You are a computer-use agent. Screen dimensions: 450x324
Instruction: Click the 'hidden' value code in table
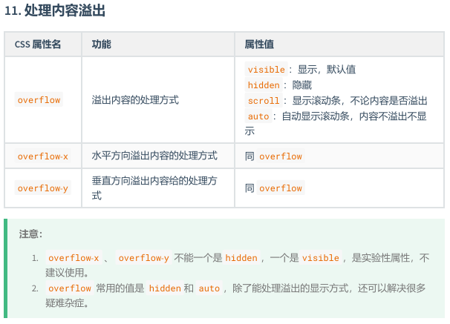[264, 85]
